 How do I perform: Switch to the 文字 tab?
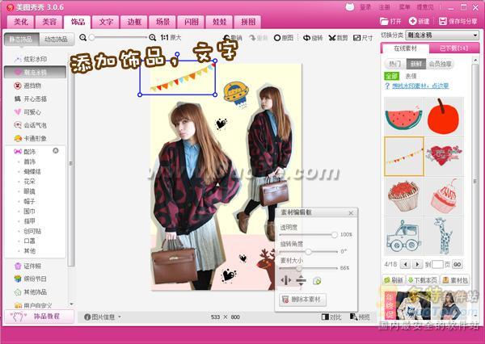tap(106, 22)
